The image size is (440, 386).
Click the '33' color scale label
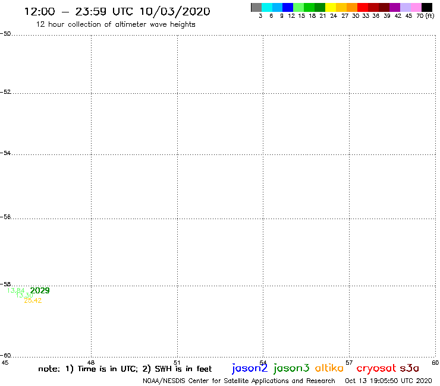point(366,15)
